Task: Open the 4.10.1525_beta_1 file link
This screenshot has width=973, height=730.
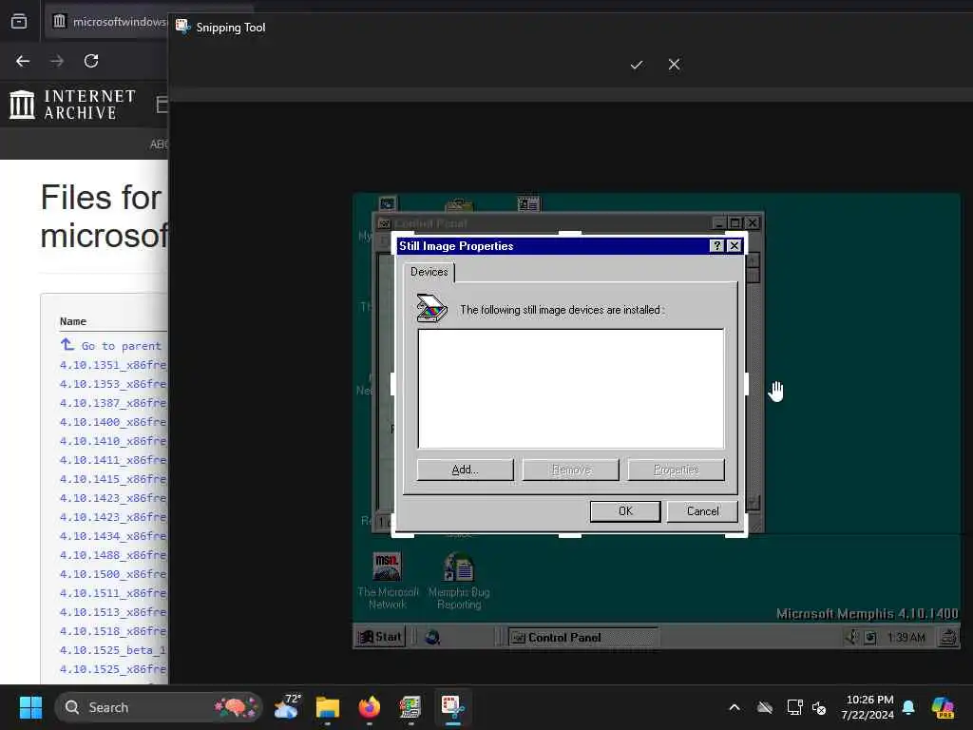Action: 114,650
